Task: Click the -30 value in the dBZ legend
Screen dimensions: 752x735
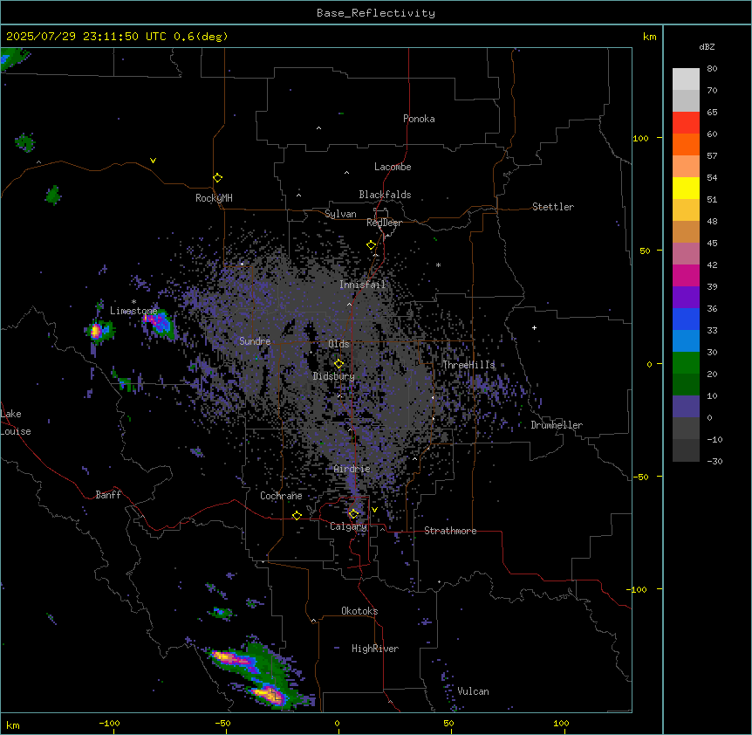Action: tap(714, 462)
